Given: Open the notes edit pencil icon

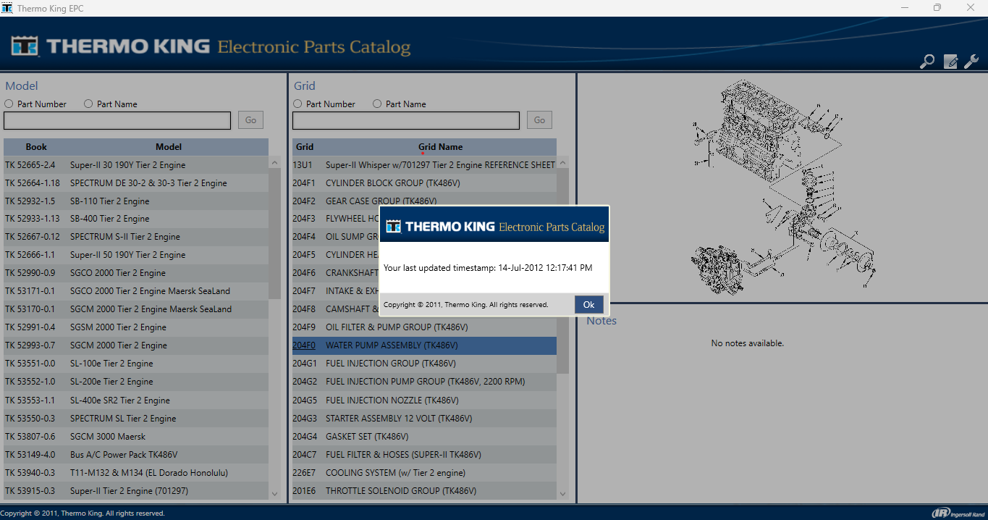Looking at the screenshot, I should pyautogui.click(x=950, y=62).
